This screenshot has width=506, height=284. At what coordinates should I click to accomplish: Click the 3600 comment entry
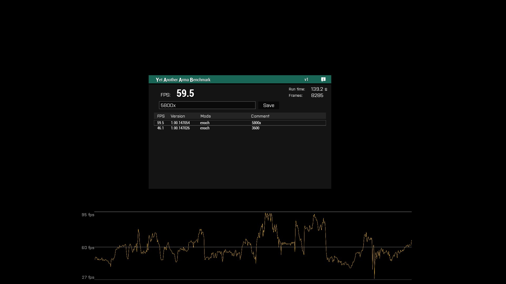[255, 128]
